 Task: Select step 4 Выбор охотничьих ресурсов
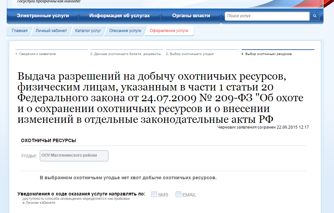click(x=266, y=54)
